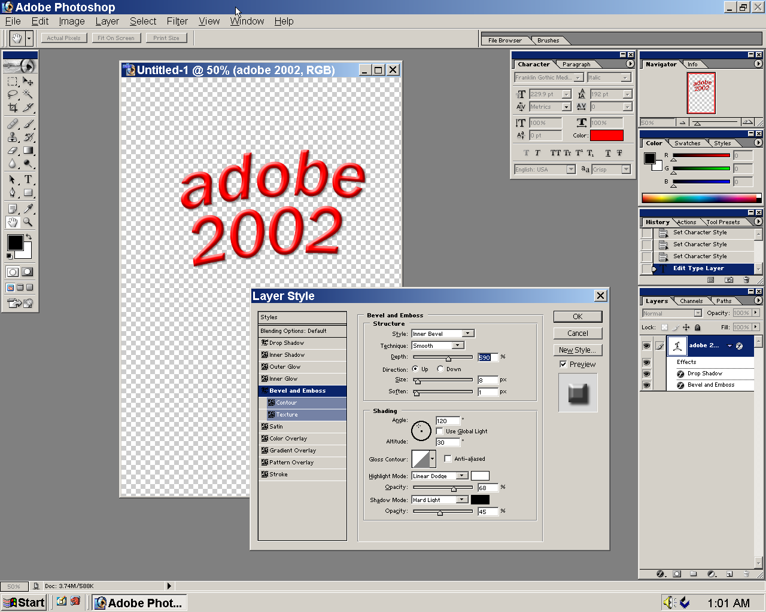Switch to Quick Mask mode in toolbox
The image size is (766, 612).
pos(28,272)
